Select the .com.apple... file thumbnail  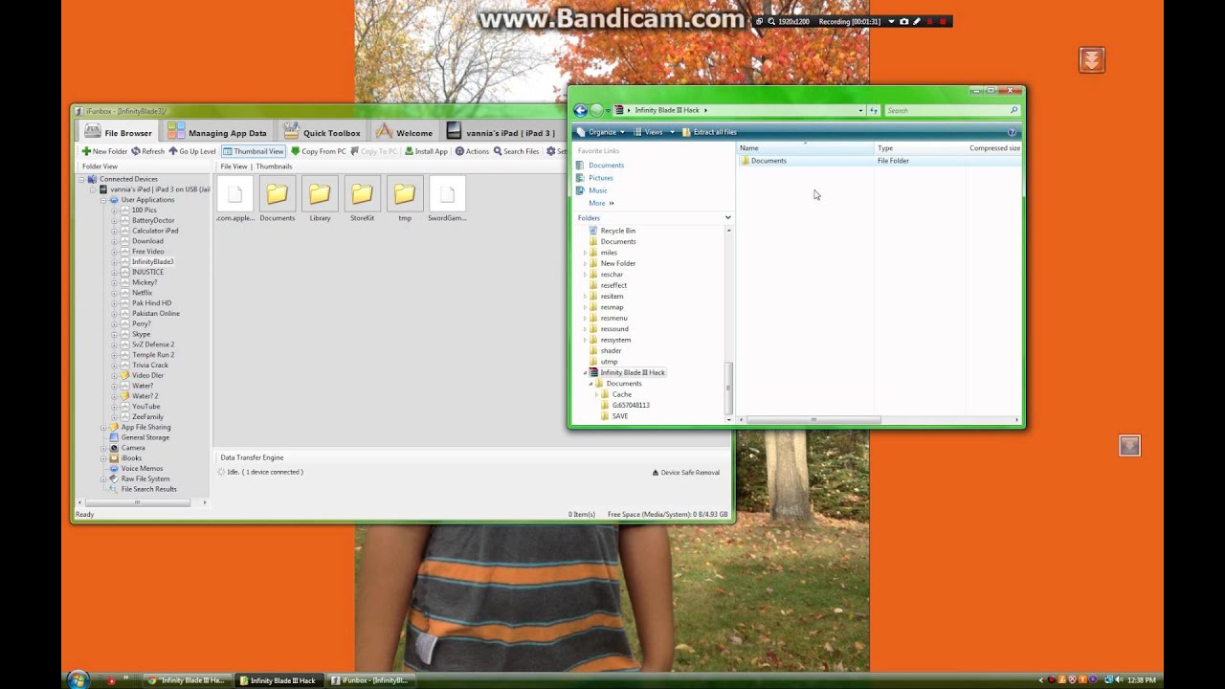point(235,199)
